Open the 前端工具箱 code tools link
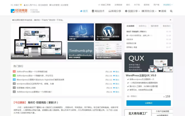The image size is (185, 116). pos(104,5)
